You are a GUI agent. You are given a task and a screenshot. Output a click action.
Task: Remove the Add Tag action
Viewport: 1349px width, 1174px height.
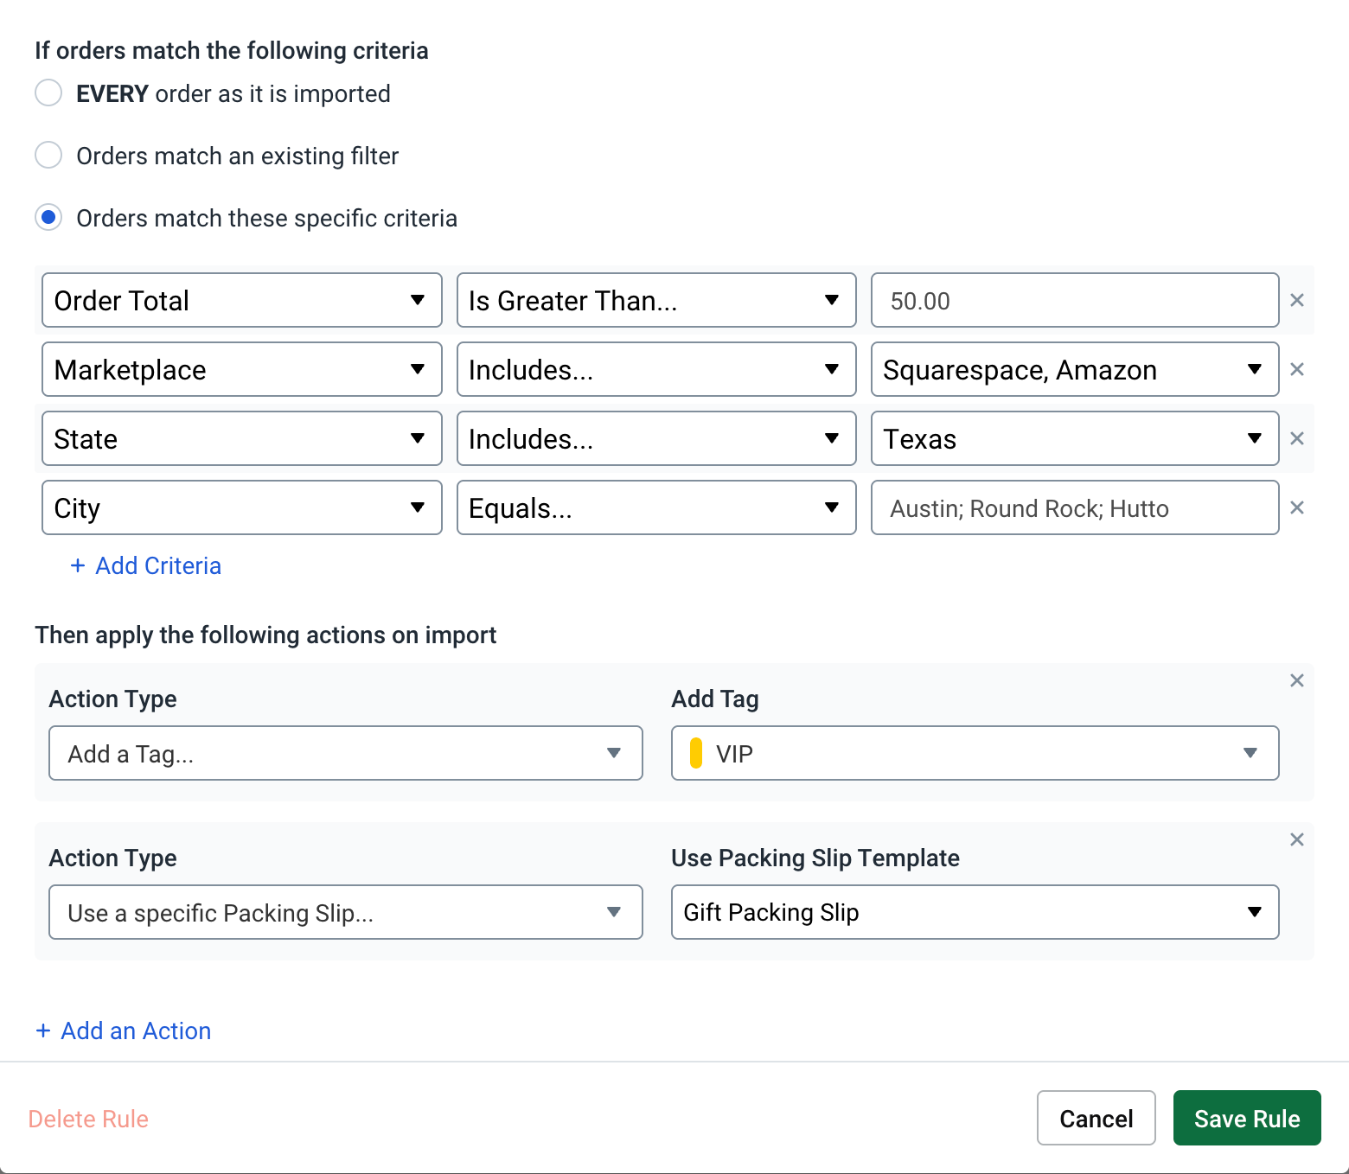pyautogui.click(x=1297, y=680)
